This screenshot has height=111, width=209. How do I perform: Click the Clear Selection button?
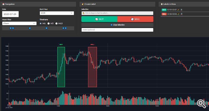pos(117,25)
